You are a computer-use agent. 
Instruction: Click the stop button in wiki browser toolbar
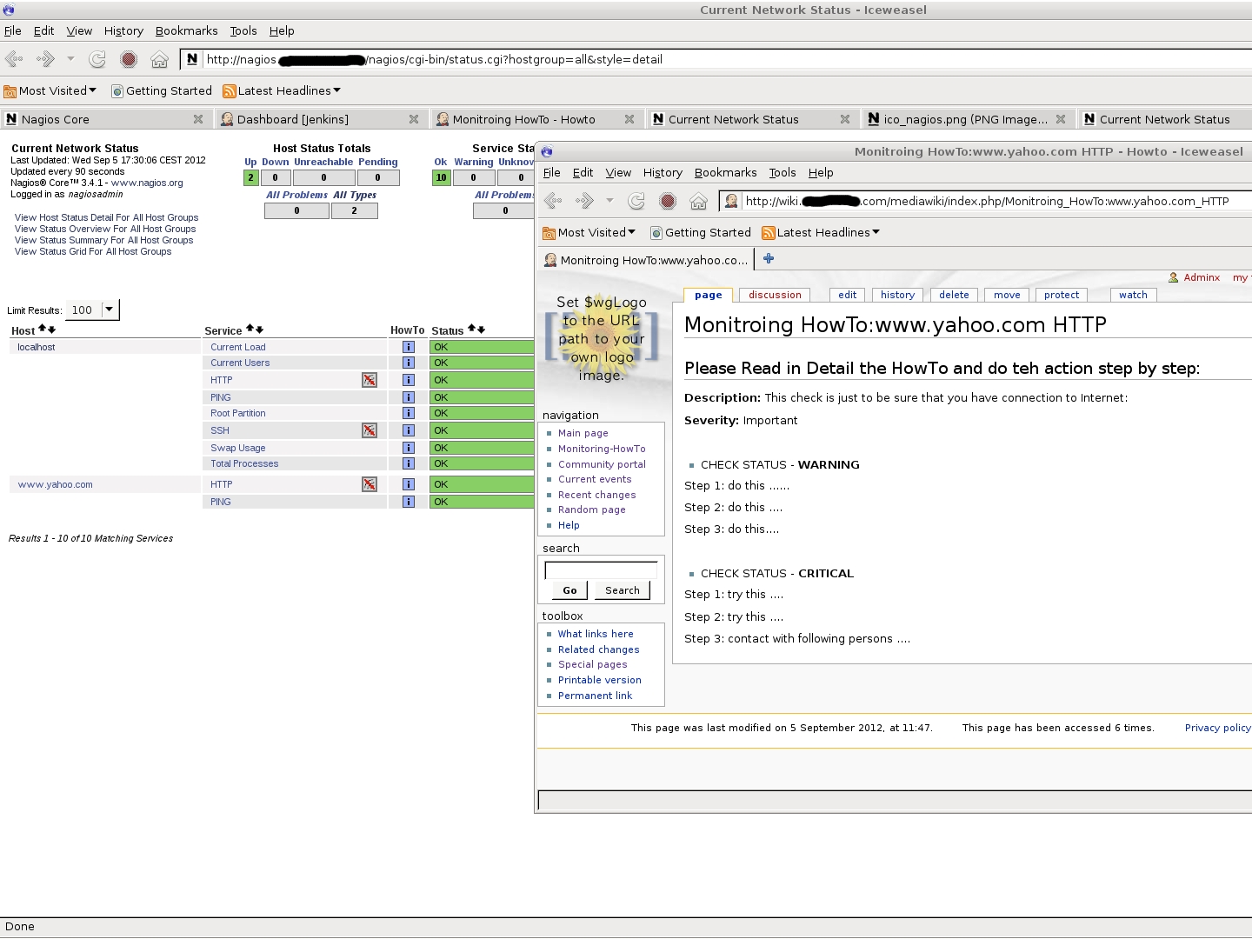pyautogui.click(x=668, y=202)
